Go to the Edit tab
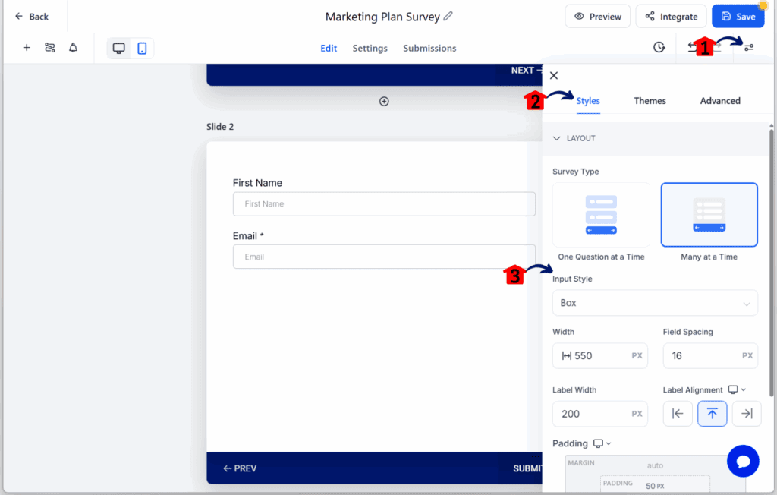Image resolution: width=777 pixels, height=495 pixels. click(329, 48)
